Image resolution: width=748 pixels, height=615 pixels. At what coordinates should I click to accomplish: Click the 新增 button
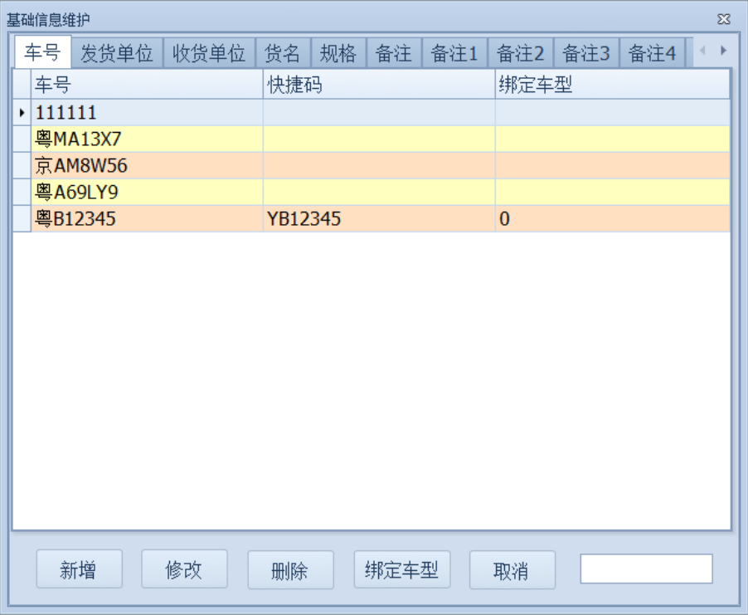tap(79, 569)
